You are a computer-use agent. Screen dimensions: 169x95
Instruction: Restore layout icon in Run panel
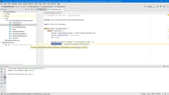coord(2,83)
